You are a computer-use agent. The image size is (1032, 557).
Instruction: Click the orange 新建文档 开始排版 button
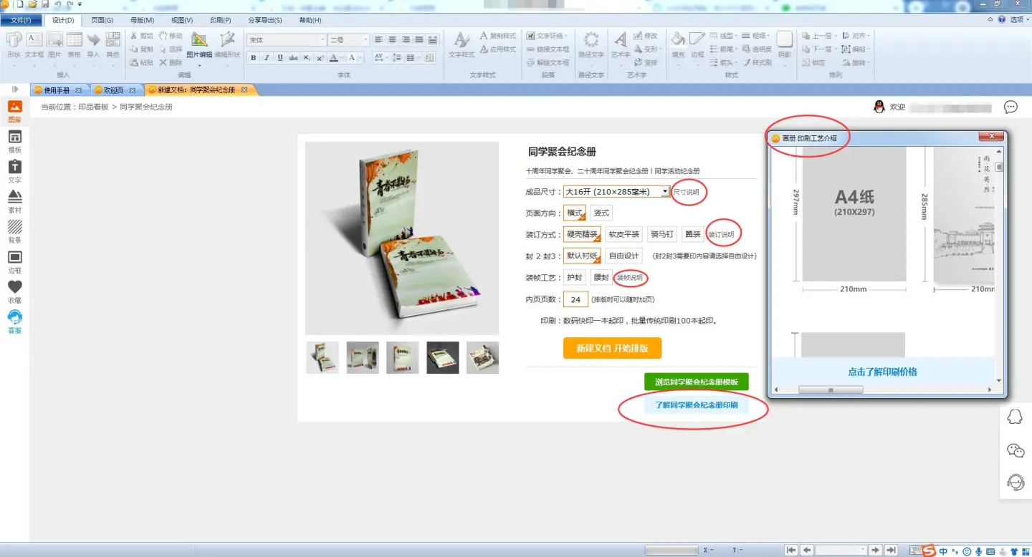coord(612,348)
